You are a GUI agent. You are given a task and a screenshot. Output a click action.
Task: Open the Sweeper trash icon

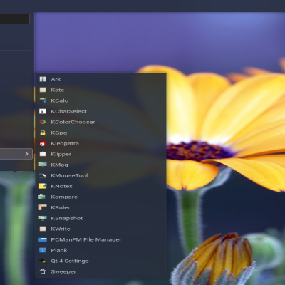43,271
